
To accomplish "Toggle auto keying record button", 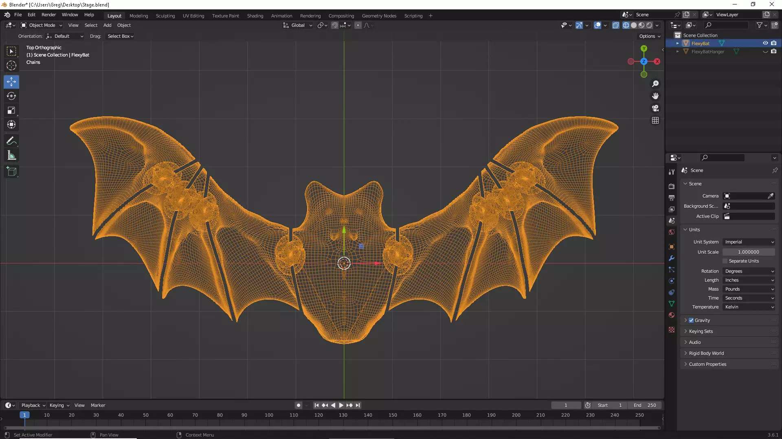I will 299,405.
